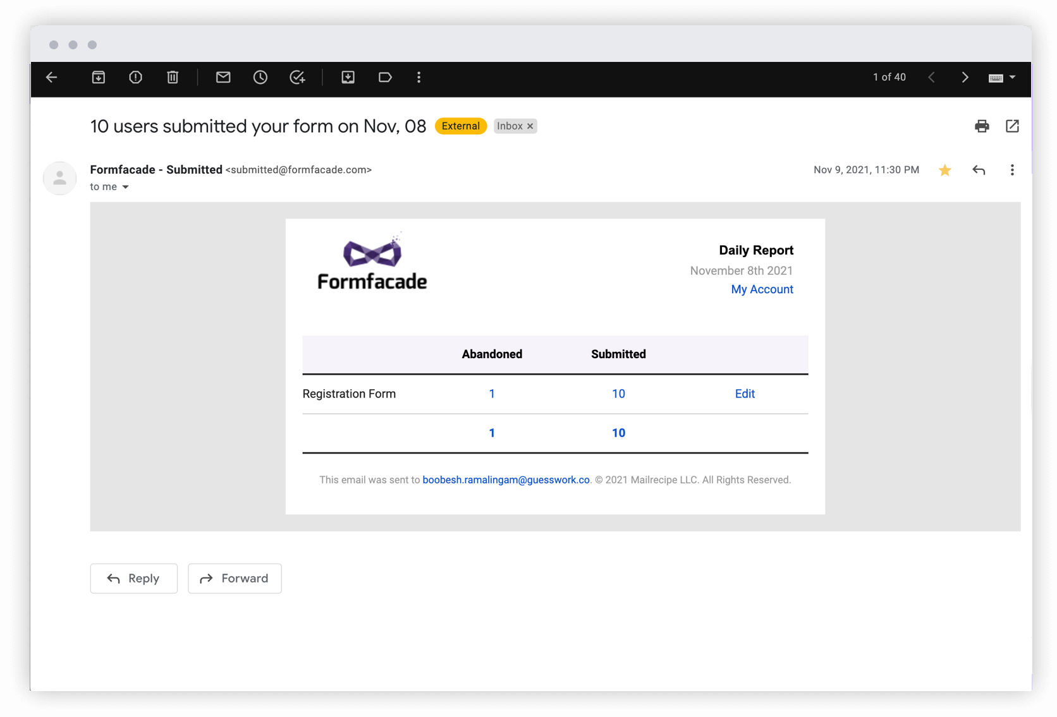Click the Reply button

click(x=133, y=578)
